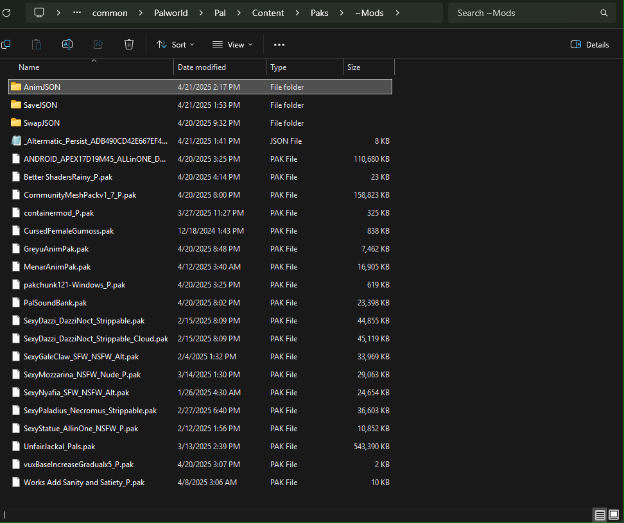Select the AnimJSON folder icon
Viewport: 624px width, 523px height.
pos(16,87)
